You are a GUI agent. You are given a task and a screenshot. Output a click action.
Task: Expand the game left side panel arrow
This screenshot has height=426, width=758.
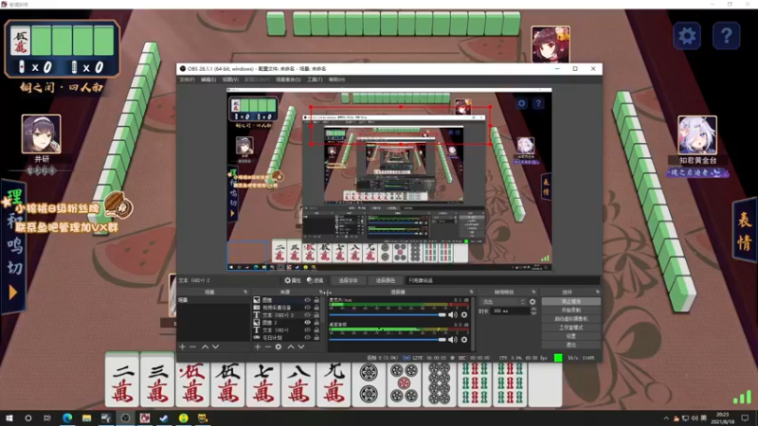click(13, 293)
